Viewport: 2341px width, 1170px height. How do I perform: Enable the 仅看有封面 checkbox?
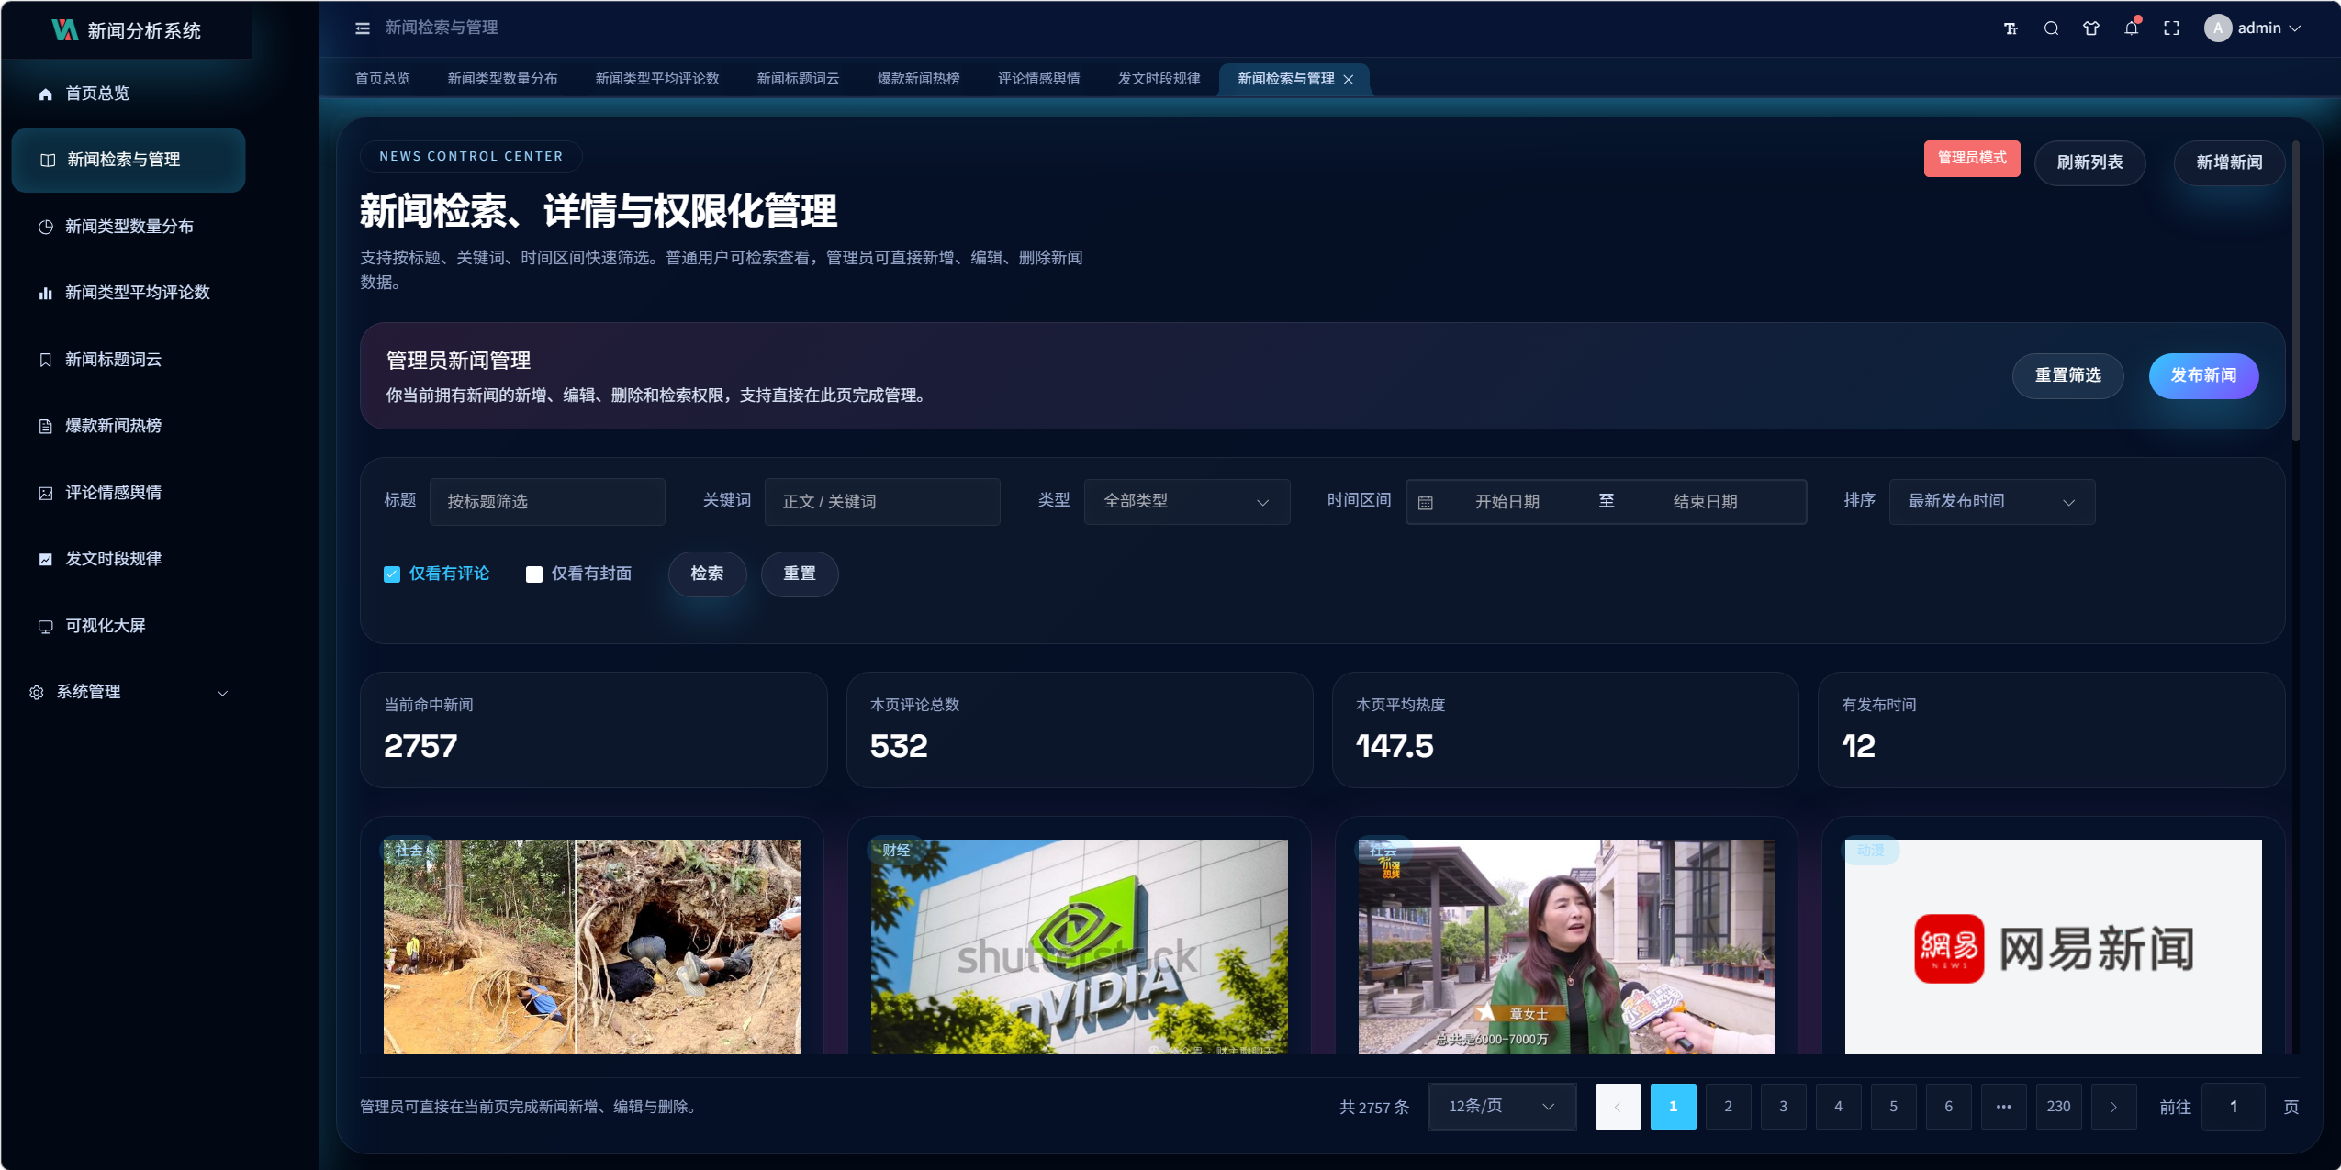click(534, 574)
